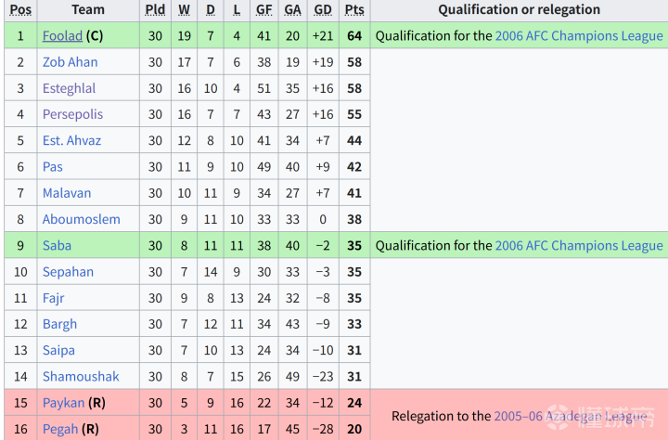Follow the Fajr team link
The image size is (668, 440).
click(x=53, y=298)
